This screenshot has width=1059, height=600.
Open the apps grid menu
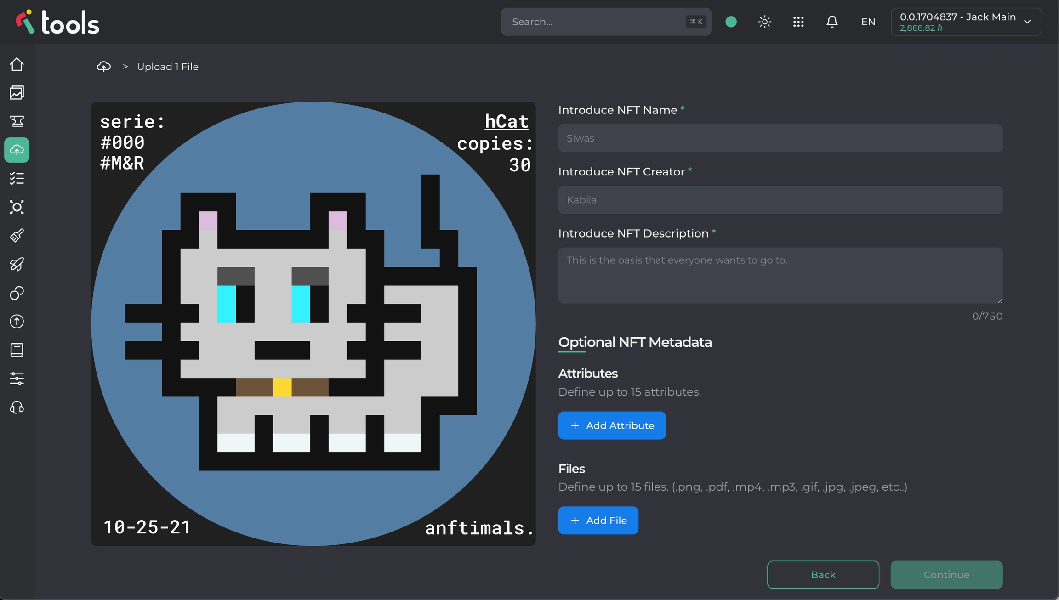pos(798,22)
